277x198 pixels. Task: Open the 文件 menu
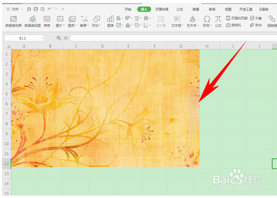tap(15, 9)
